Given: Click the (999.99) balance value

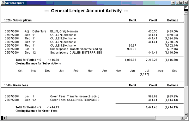Looking at the screenshot, I should (x=172, y=96).
